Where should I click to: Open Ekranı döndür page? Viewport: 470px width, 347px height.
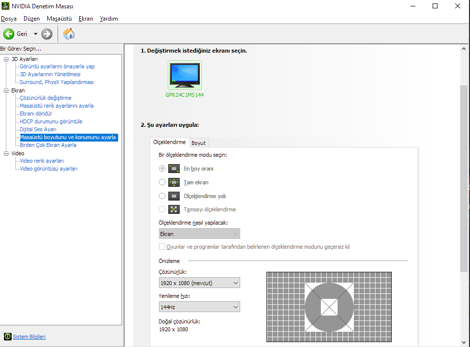[36, 114]
